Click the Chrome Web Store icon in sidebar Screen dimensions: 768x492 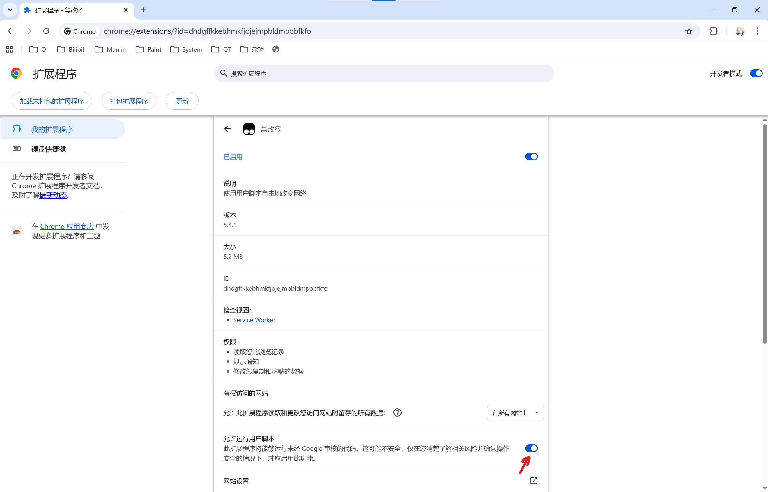[17, 231]
